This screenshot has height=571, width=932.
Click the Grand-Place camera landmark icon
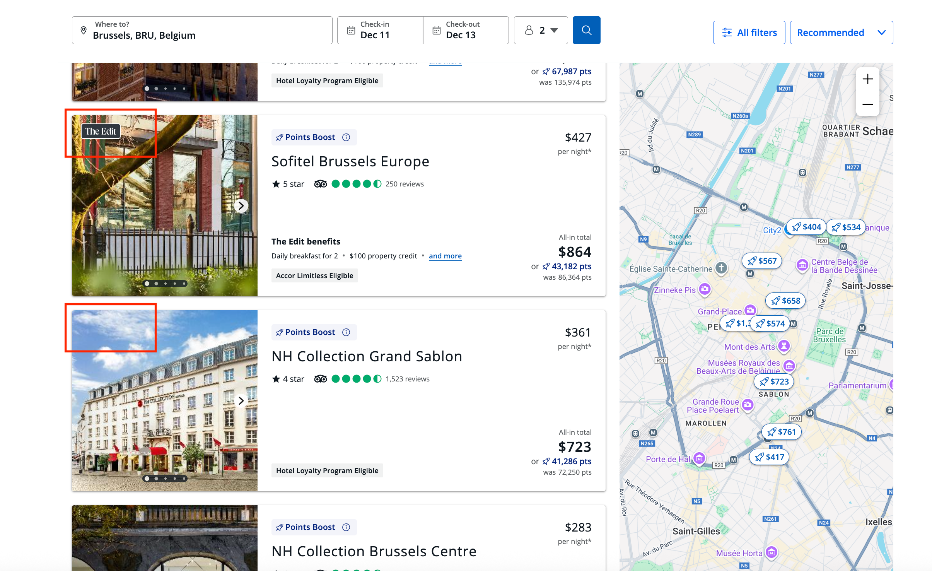click(x=750, y=310)
